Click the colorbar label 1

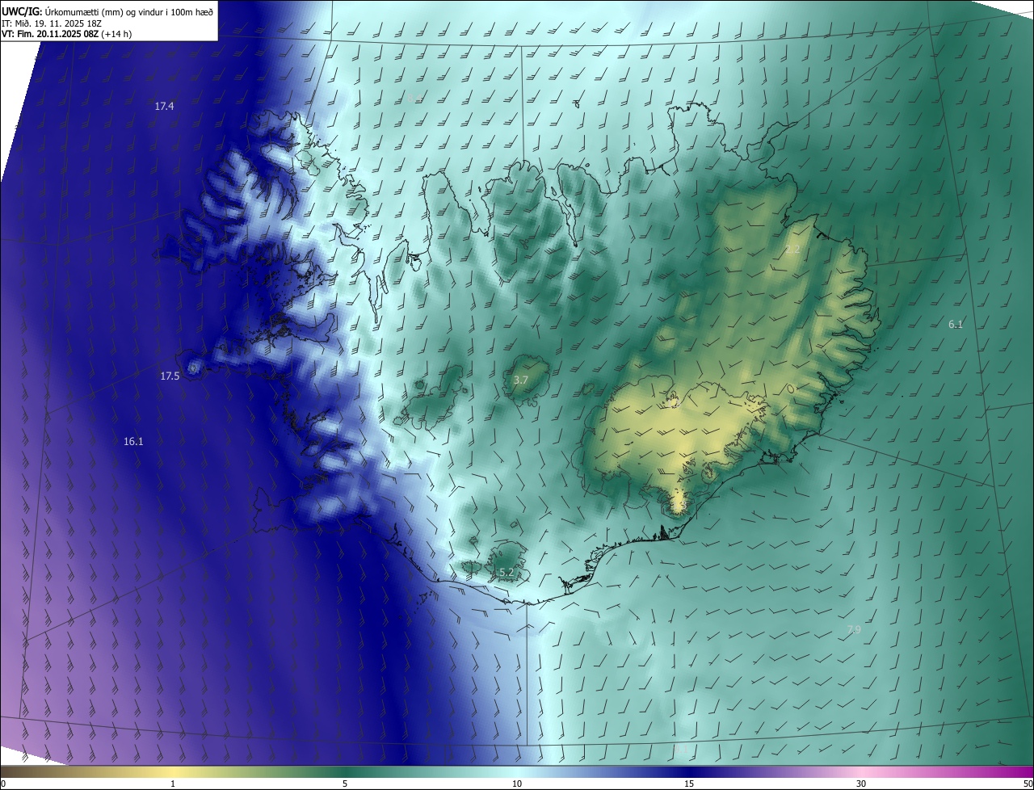coord(173,784)
